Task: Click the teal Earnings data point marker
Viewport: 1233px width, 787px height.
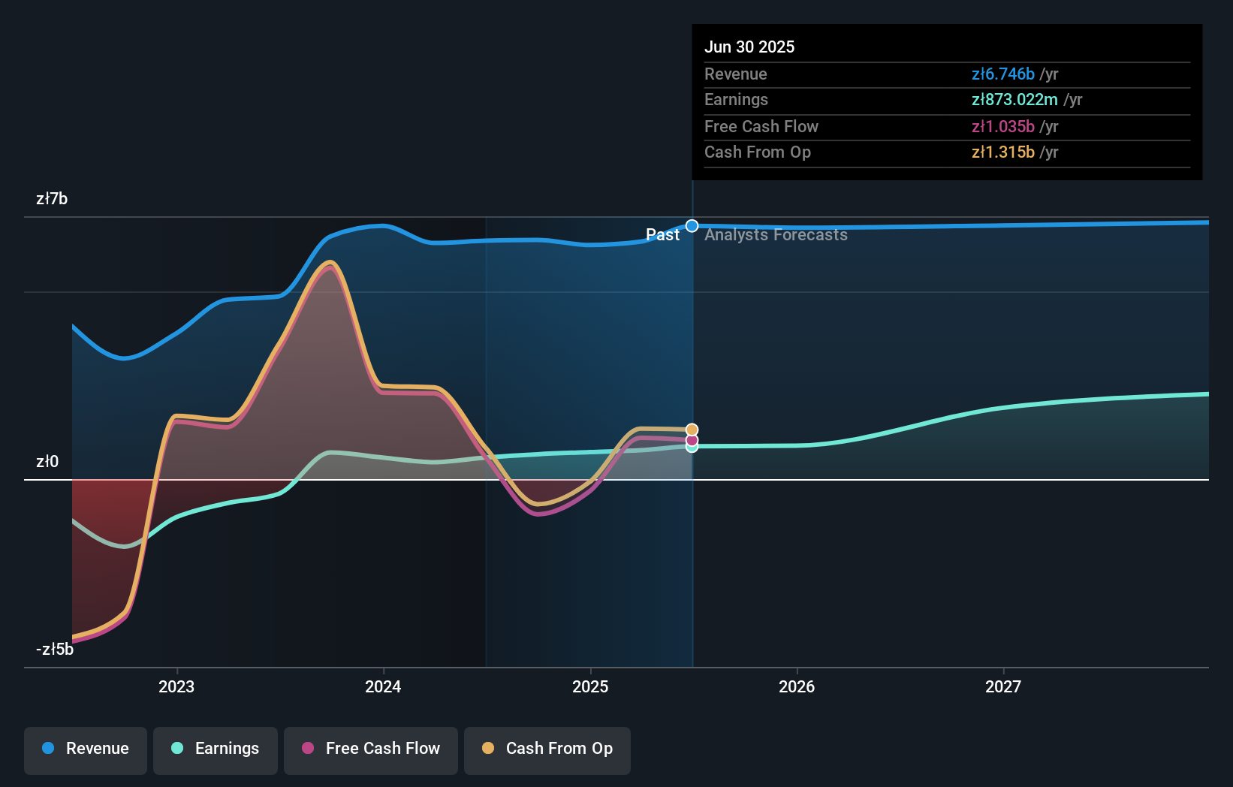Action: [692, 448]
